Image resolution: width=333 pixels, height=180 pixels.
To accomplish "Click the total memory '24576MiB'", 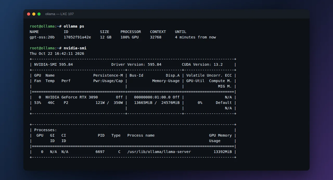I will pos(171,103).
